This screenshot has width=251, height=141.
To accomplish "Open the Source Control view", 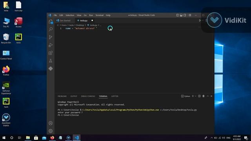I will pos(51,37).
